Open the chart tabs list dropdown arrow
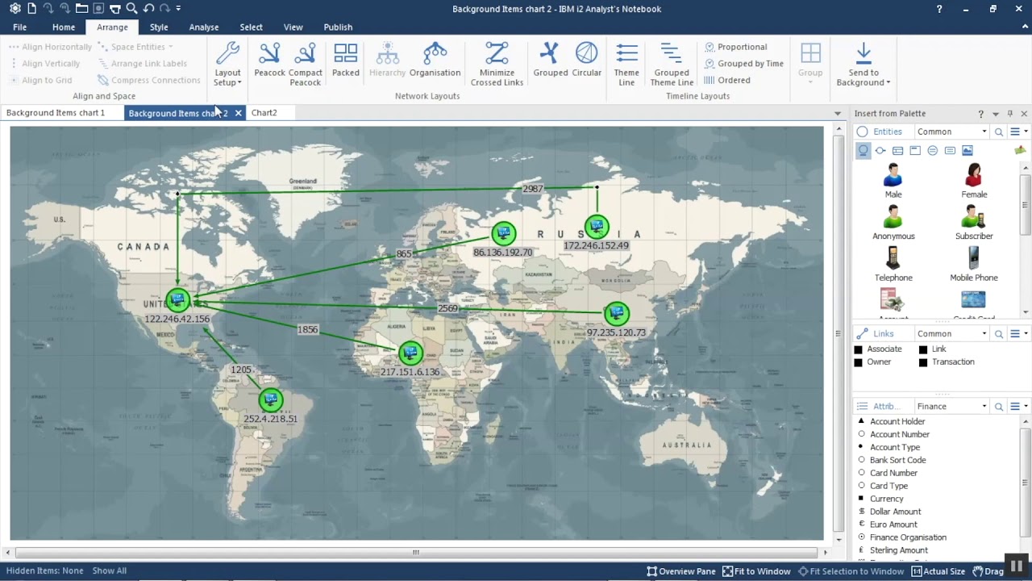Viewport: 1032px width, 581px height. click(x=837, y=114)
